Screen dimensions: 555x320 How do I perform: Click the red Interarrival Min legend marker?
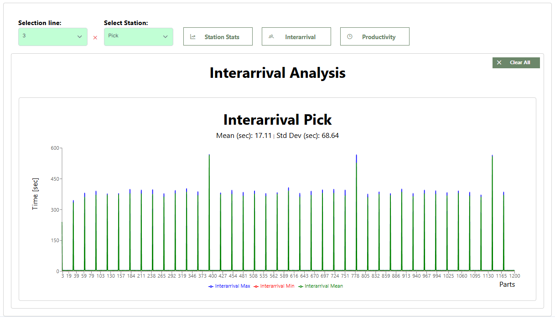tap(256, 286)
